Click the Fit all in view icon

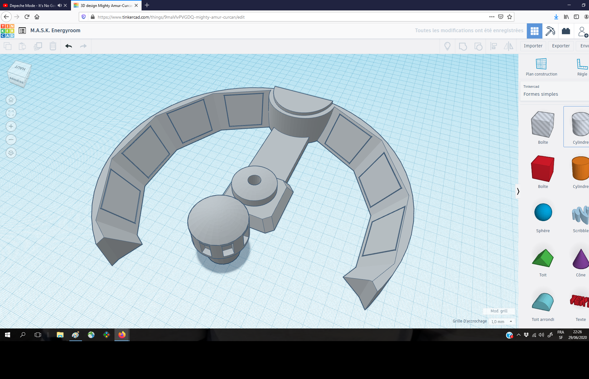tap(11, 113)
